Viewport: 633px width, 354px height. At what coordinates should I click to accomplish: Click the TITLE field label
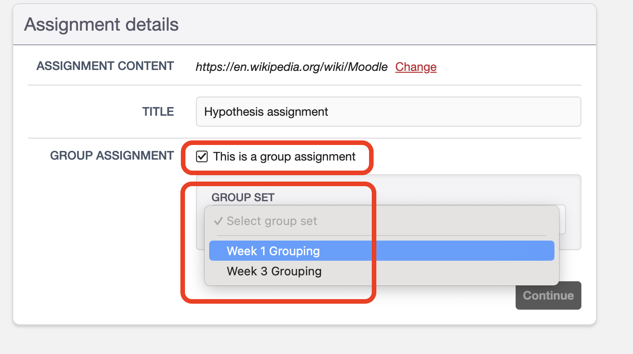tap(158, 111)
